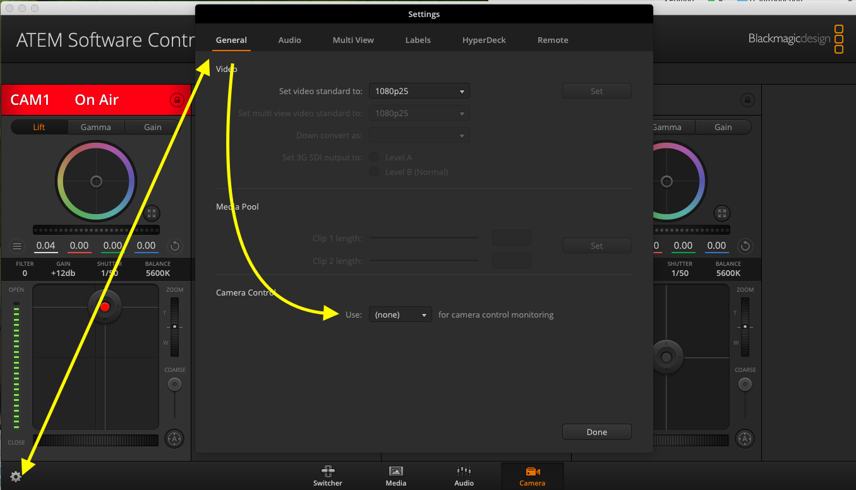Switch to the Remote tab

click(x=553, y=40)
